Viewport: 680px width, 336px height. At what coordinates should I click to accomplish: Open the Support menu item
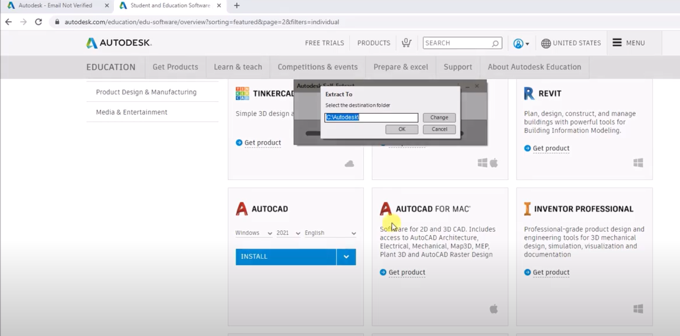click(x=457, y=67)
